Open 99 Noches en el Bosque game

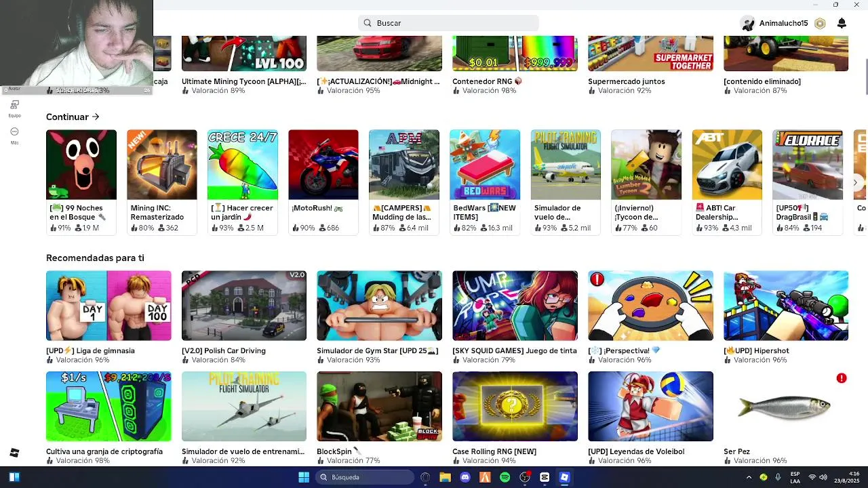pos(81,182)
